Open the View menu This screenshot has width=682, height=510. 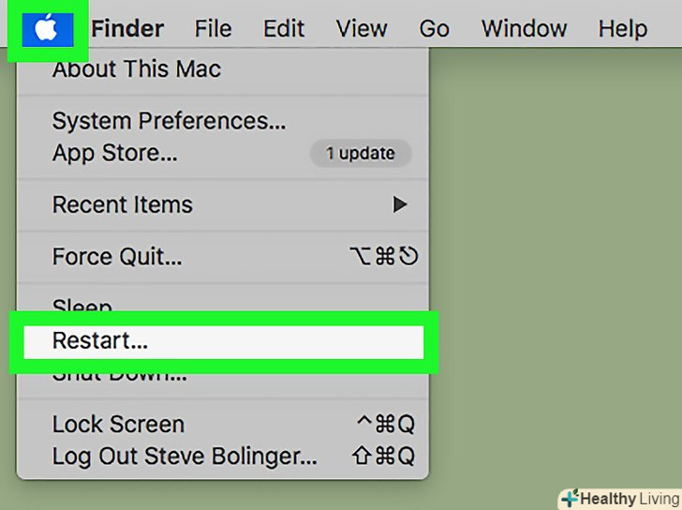pos(362,29)
